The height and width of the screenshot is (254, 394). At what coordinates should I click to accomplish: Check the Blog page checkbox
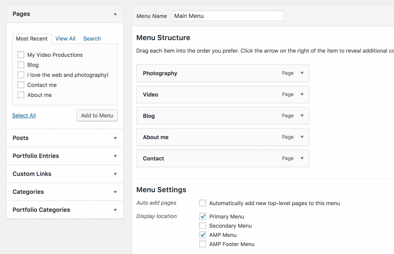pyautogui.click(x=21, y=65)
